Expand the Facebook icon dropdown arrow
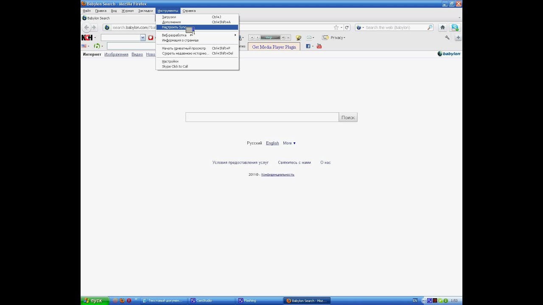Image resolution: width=543 pixels, height=305 pixels. pyautogui.click(x=313, y=46)
